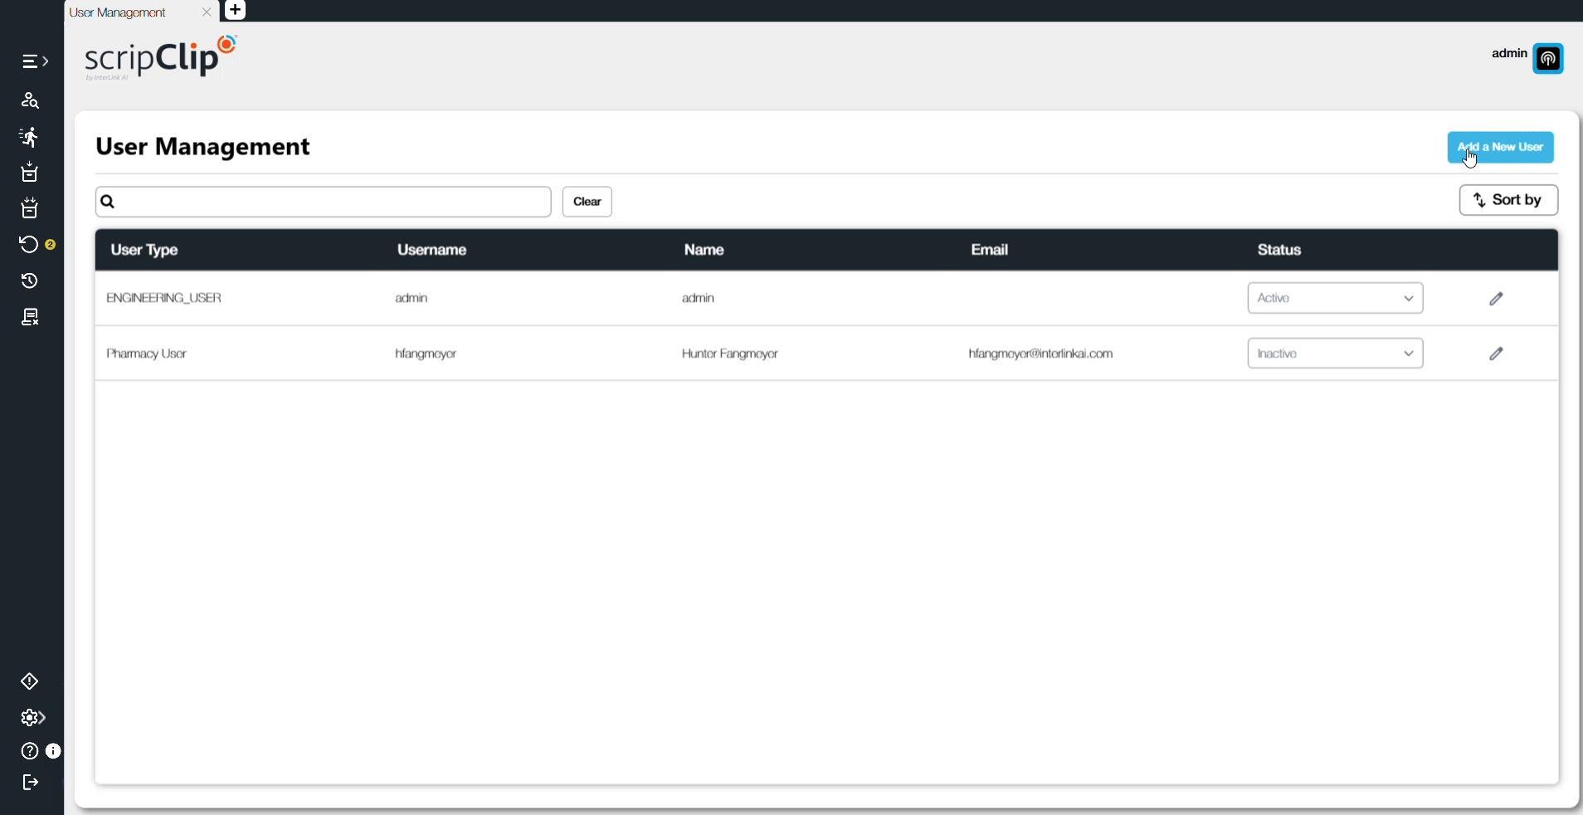Click the Clear button beside search
Image resolution: width=1583 pixels, height=815 pixels.
(x=587, y=202)
